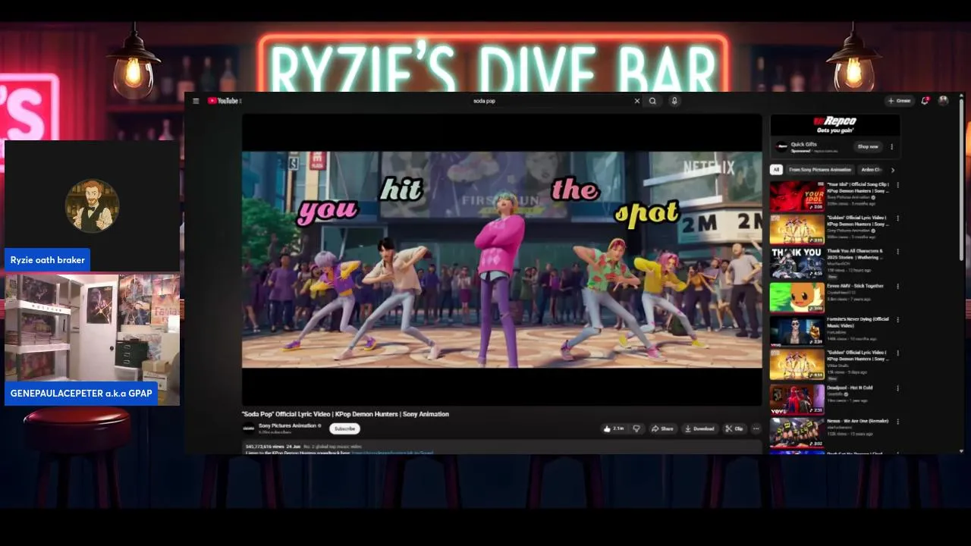
Task: Open YouTube notifications bell
Action: [x=925, y=100]
